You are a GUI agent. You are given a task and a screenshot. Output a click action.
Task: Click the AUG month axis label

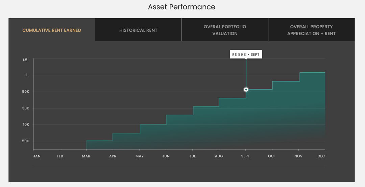coord(219,156)
